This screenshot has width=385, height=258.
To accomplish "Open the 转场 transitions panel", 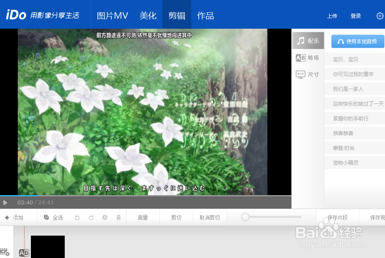I will click(x=308, y=58).
